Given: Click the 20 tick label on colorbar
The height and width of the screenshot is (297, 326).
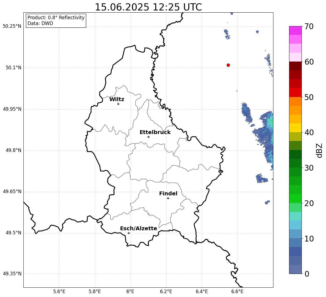Looking at the screenshot, I should (x=309, y=203).
